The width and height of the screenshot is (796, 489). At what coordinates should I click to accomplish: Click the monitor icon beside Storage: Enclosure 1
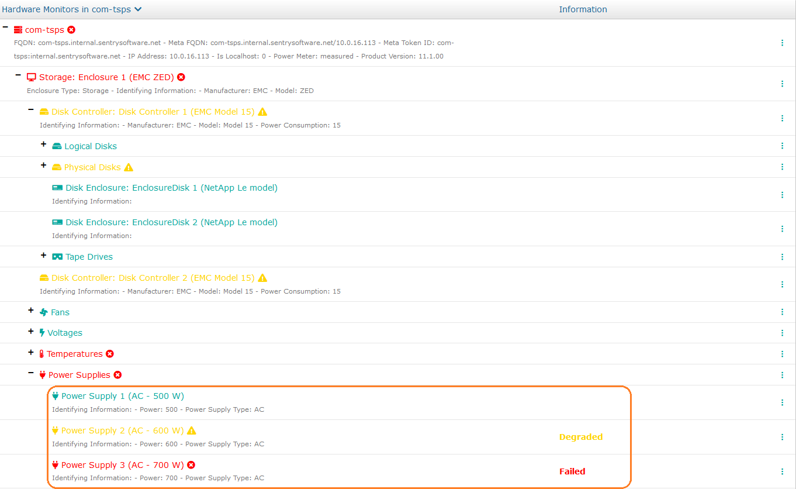coord(32,77)
